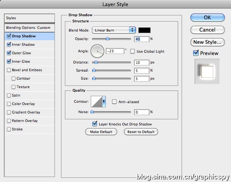Select the Stroke style entry
Image resolution: width=231 pixels, height=182 pixels.
click(x=30, y=129)
